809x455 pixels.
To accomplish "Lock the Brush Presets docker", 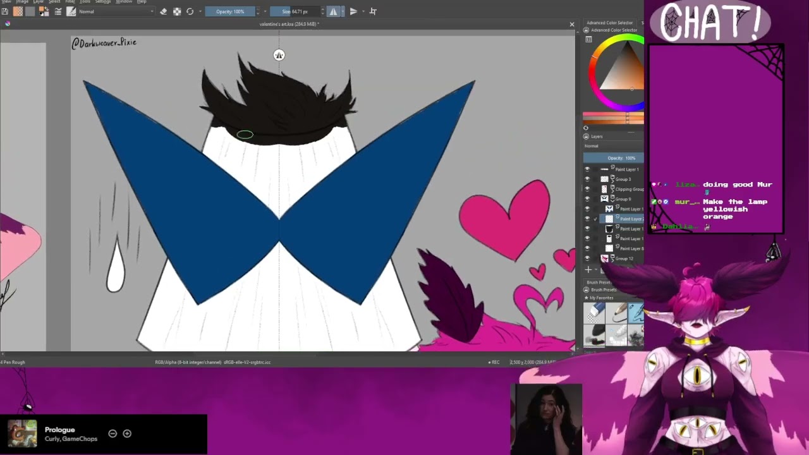I will [586, 289].
